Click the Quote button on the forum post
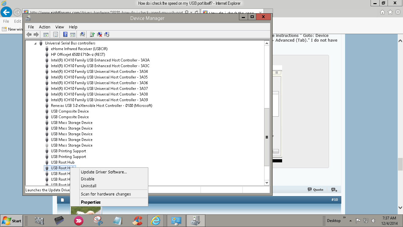403x227 pixels. pyautogui.click(x=316, y=189)
